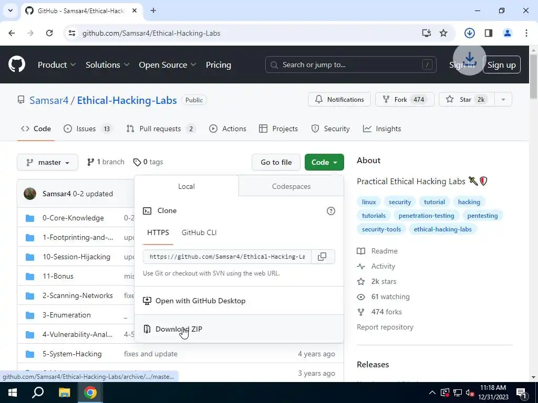Open 11-Bonus folder
Screen dimensions: 538x403
click(x=58, y=276)
